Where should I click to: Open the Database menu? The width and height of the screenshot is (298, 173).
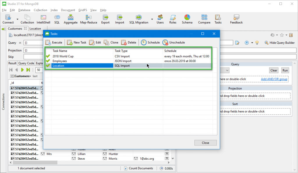pos(24,10)
